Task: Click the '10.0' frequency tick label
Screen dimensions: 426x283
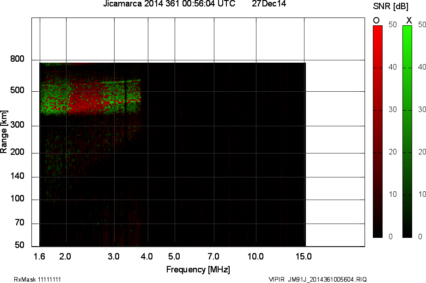Action: (256, 256)
